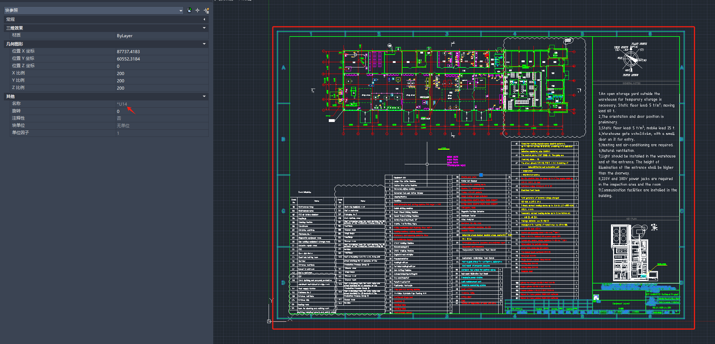This screenshot has height=344, width=715.
Task: Click the blue grip on the selected block
Action: [481, 175]
